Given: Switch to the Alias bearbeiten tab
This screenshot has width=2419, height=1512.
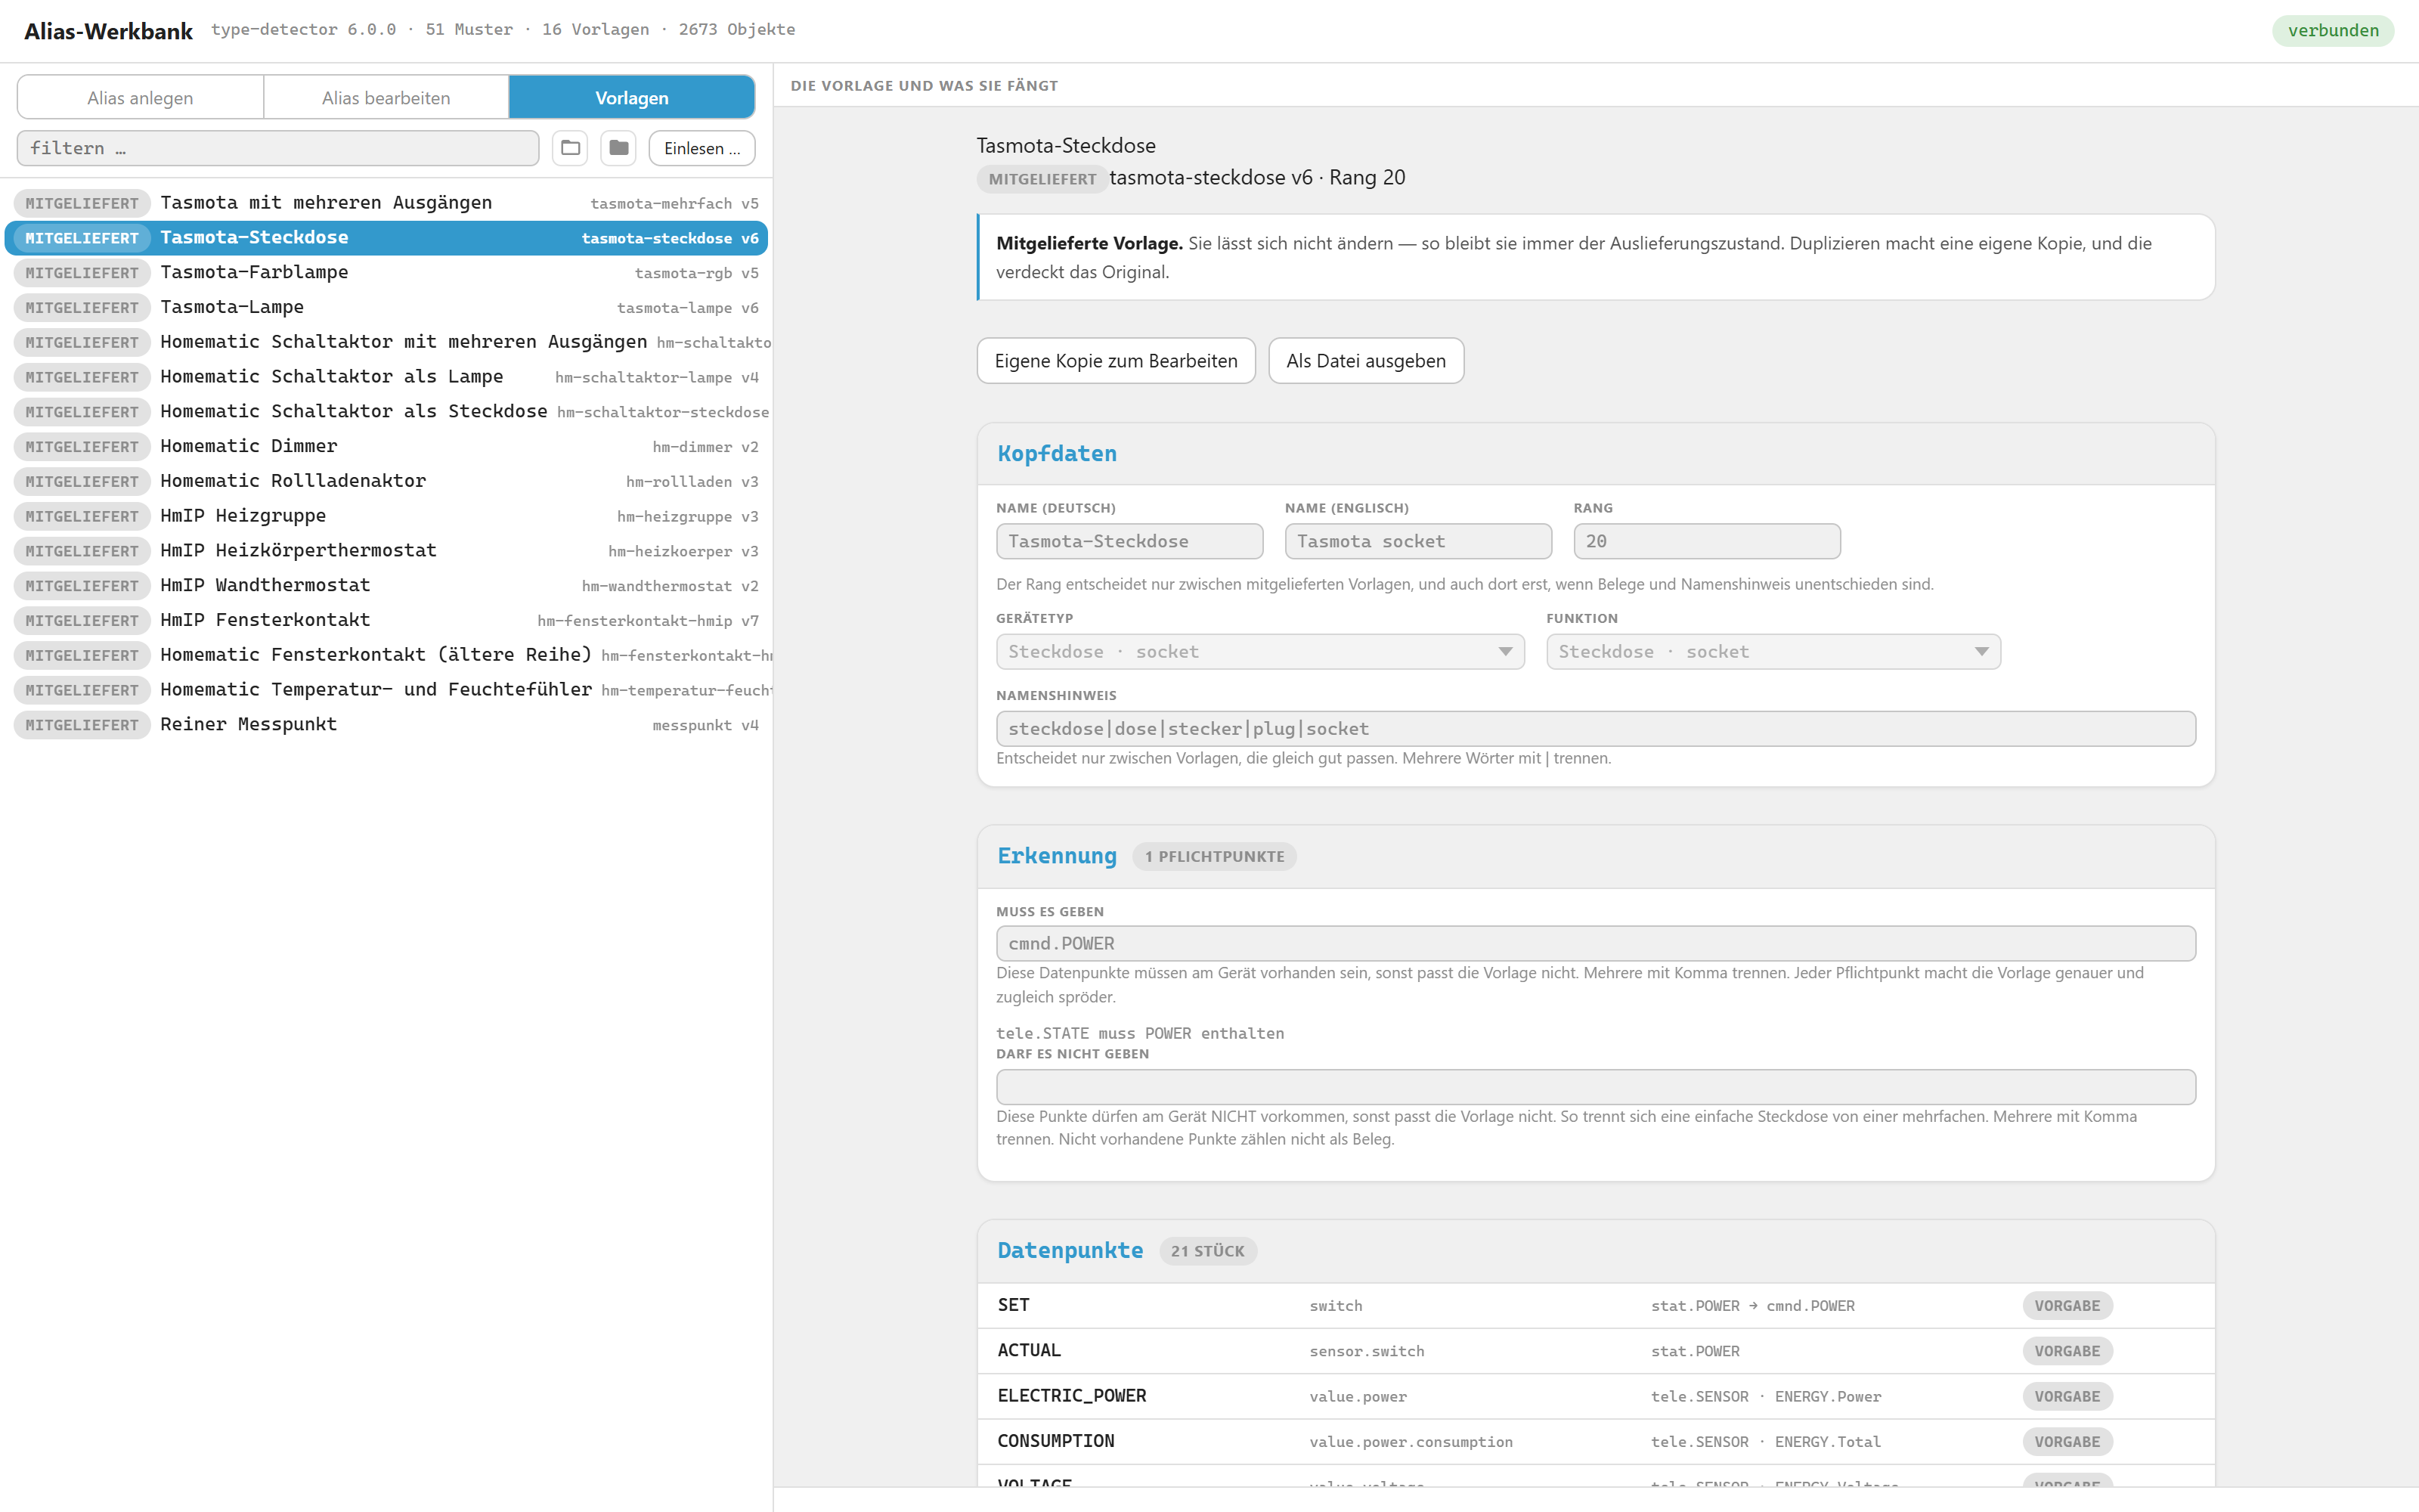Looking at the screenshot, I should pyautogui.click(x=386, y=98).
